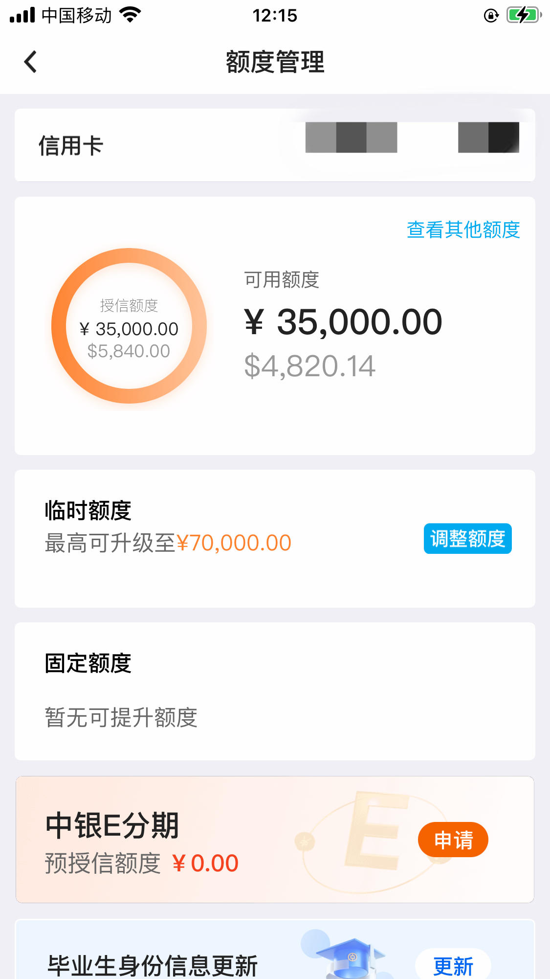Tap the ¥70,000.00 upgrade amount

click(x=234, y=543)
